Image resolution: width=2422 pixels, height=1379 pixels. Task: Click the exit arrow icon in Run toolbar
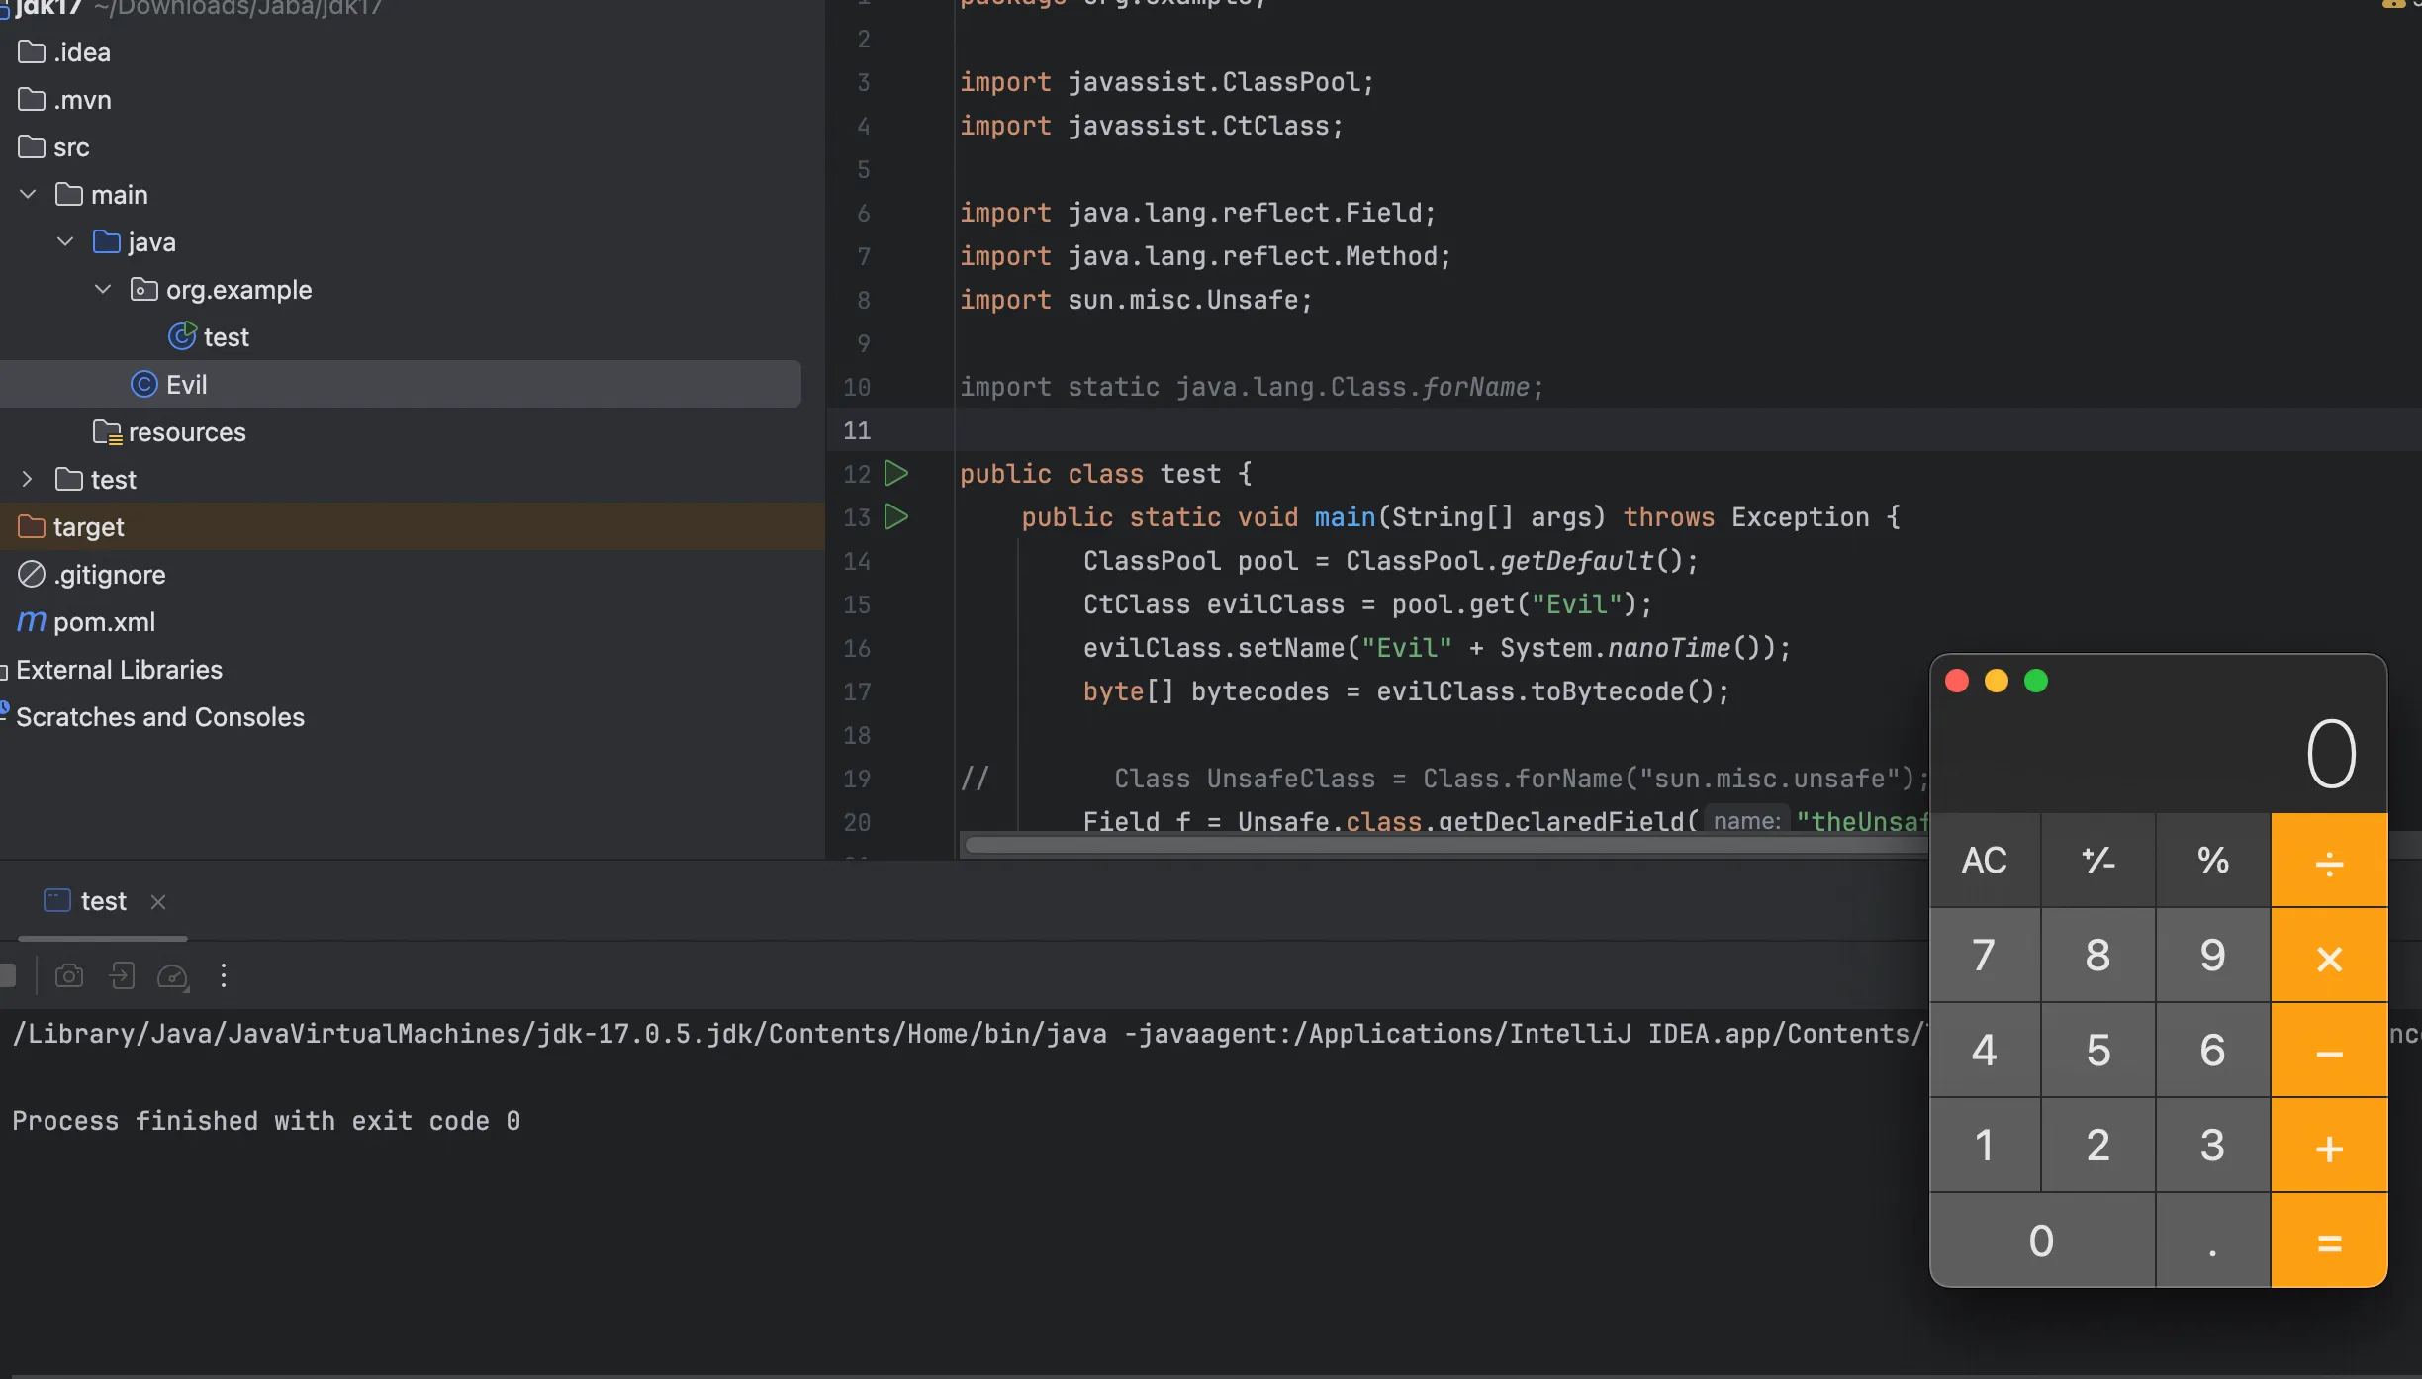[x=122, y=976]
